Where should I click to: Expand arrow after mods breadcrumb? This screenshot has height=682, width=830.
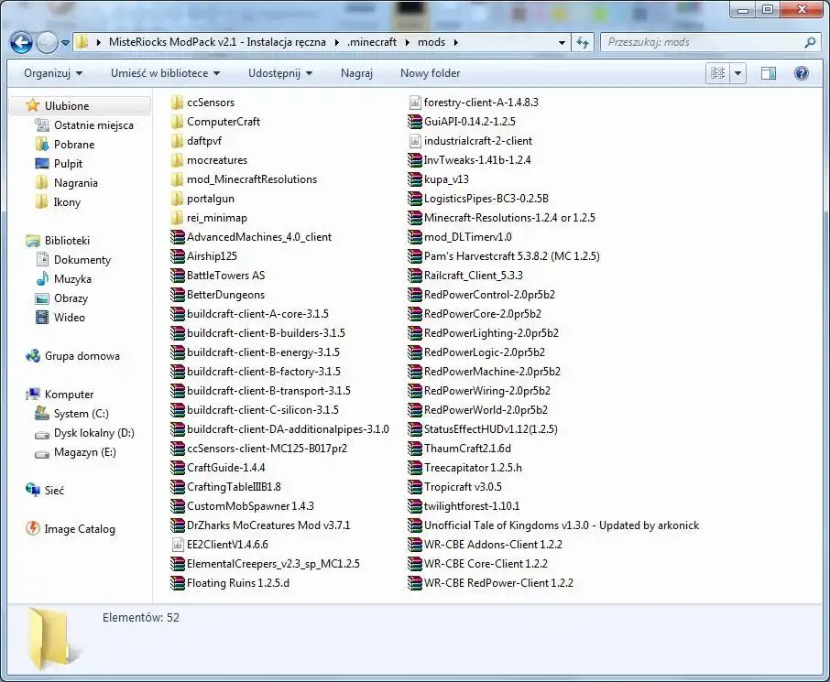coord(455,42)
